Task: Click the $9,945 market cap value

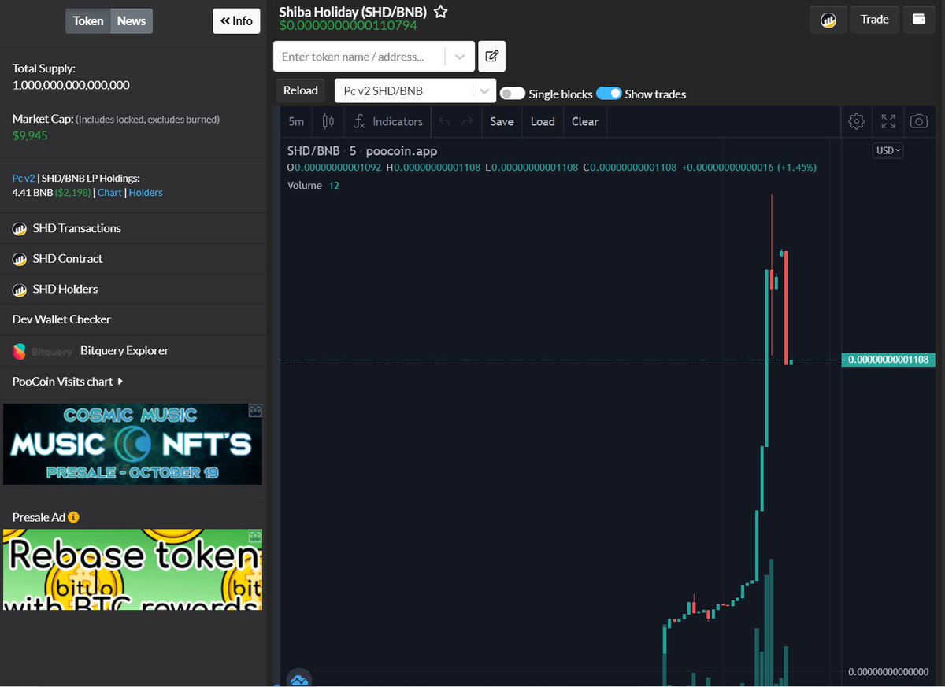Action: [30, 135]
